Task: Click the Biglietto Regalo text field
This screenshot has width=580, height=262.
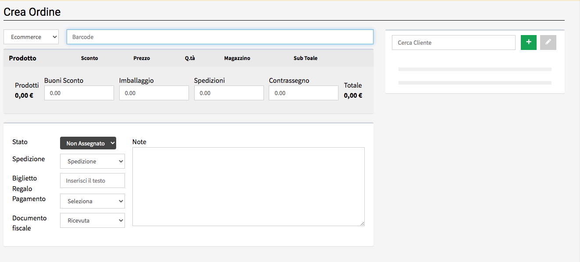Action: (x=93, y=181)
